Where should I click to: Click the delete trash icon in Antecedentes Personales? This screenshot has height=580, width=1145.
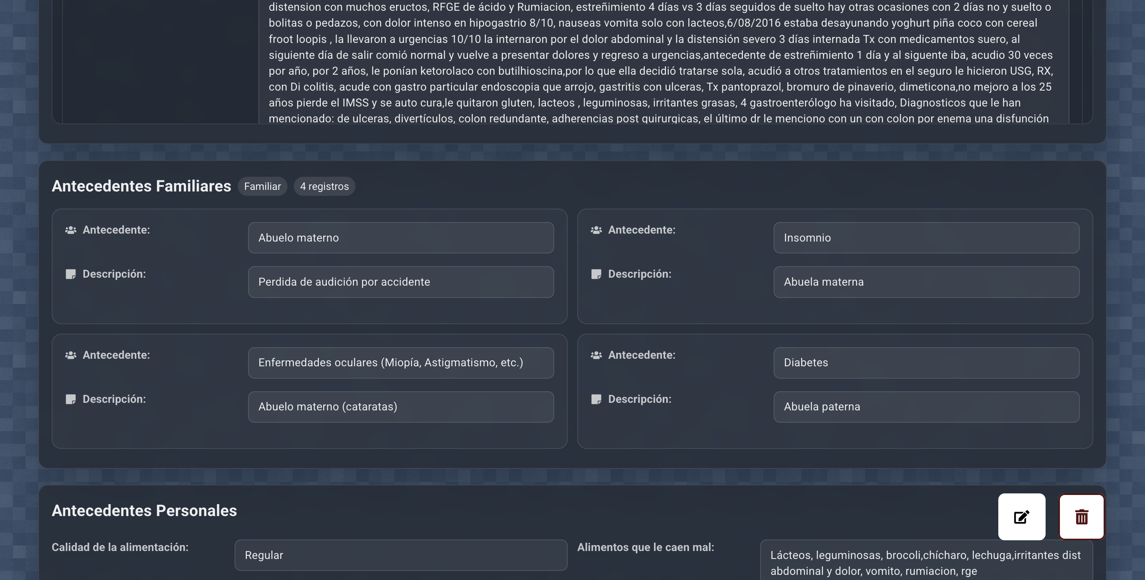pyautogui.click(x=1082, y=517)
